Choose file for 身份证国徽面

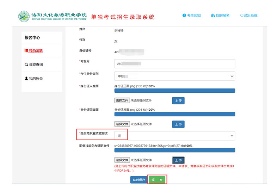coord(122,124)
